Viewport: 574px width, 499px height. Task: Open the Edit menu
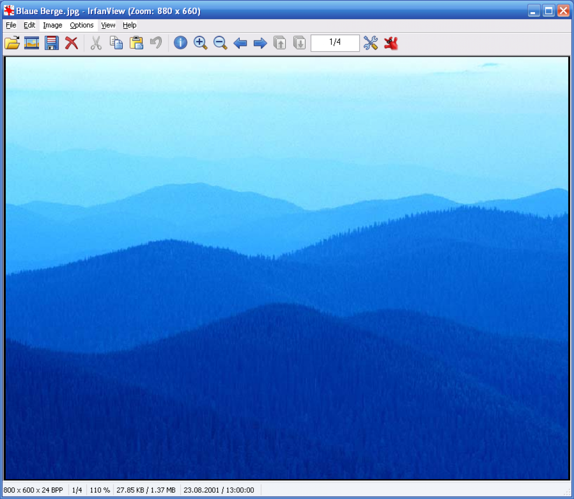coord(29,25)
